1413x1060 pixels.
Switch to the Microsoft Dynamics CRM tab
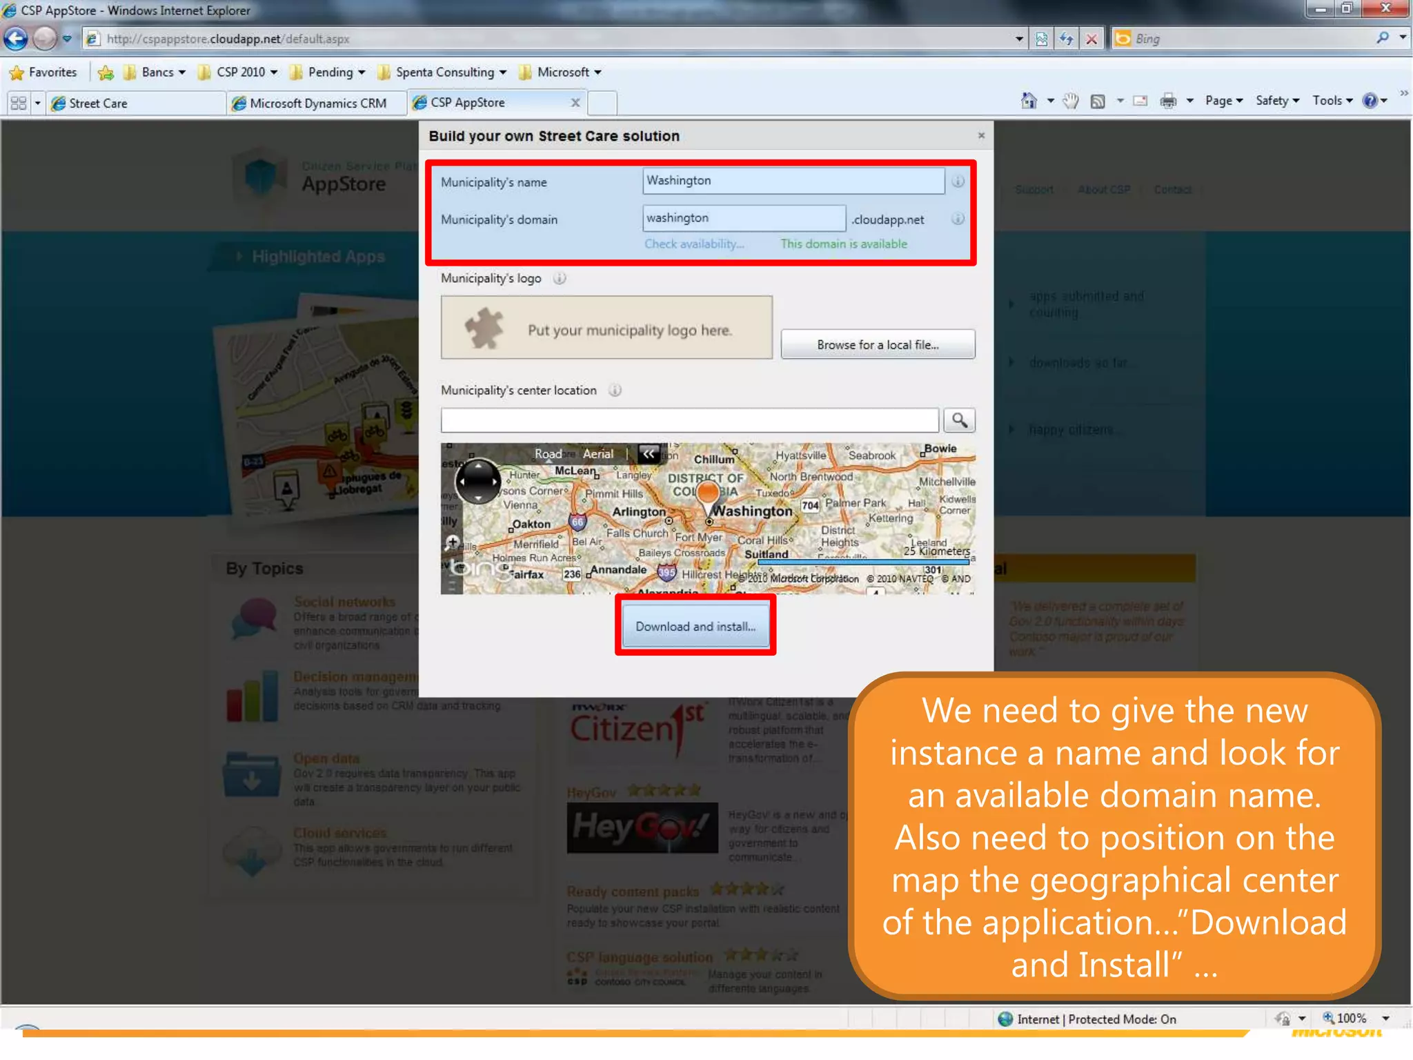317,104
